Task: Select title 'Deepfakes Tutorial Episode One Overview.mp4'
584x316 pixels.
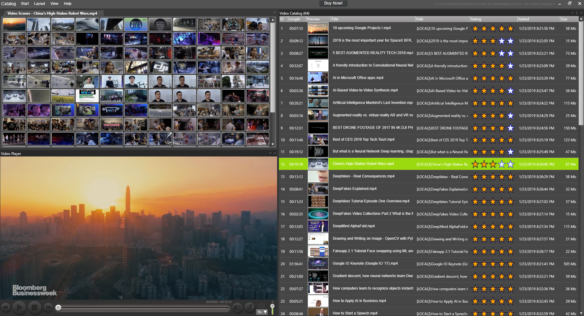Action: (371, 201)
